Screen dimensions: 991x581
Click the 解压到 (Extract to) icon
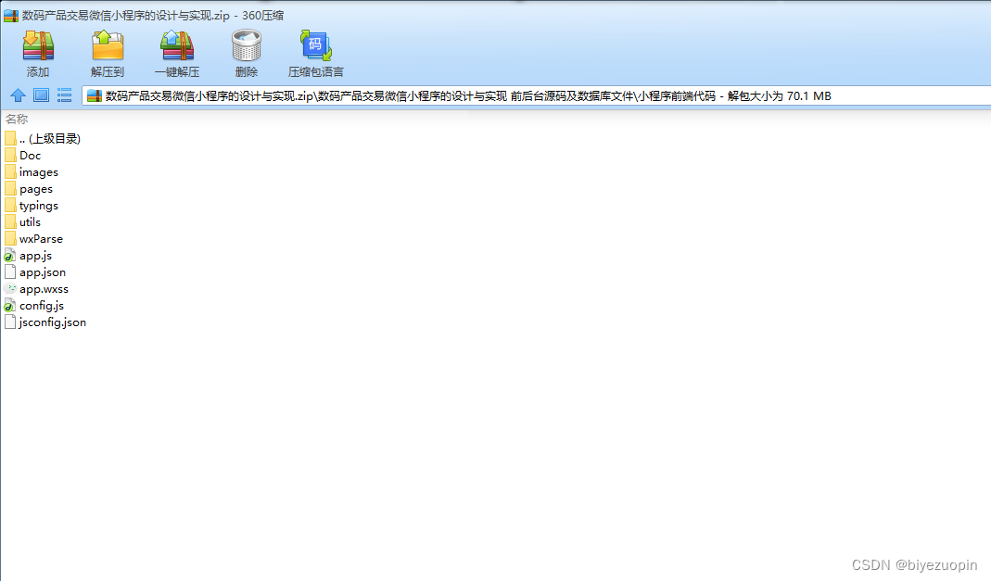pyautogui.click(x=108, y=45)
